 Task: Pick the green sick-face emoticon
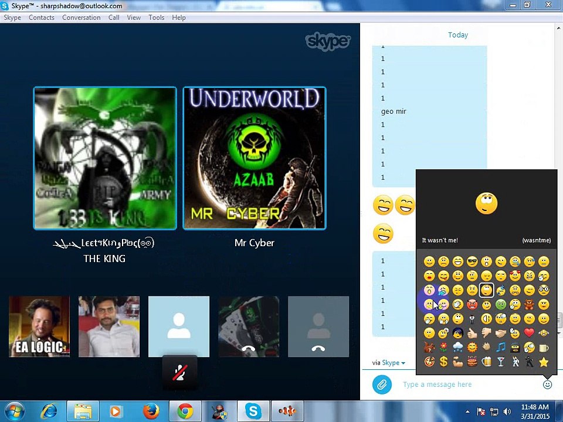pos(501,305)
